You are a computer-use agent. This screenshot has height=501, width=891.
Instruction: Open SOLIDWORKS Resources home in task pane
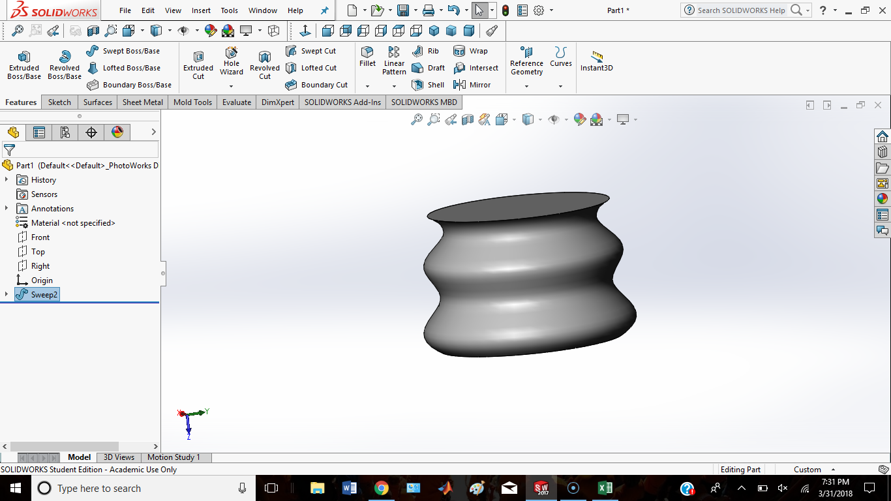pyautogui.click(x=883, y=136)
